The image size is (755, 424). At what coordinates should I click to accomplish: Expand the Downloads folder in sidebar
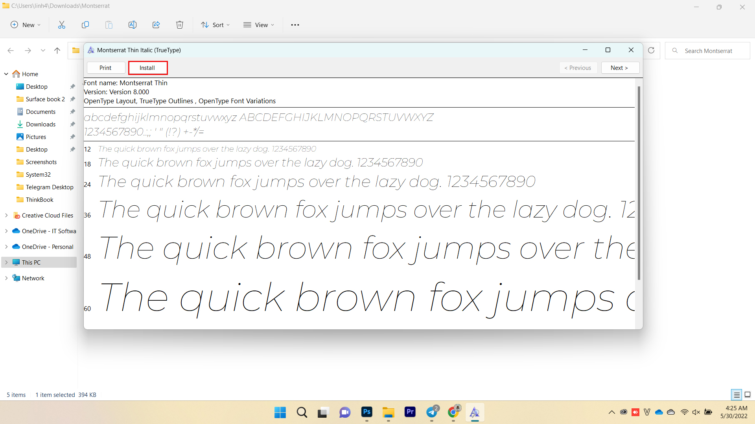41,124
